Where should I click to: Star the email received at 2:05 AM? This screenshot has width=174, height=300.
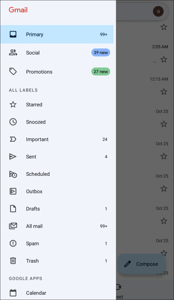click(x=164, y=59)
